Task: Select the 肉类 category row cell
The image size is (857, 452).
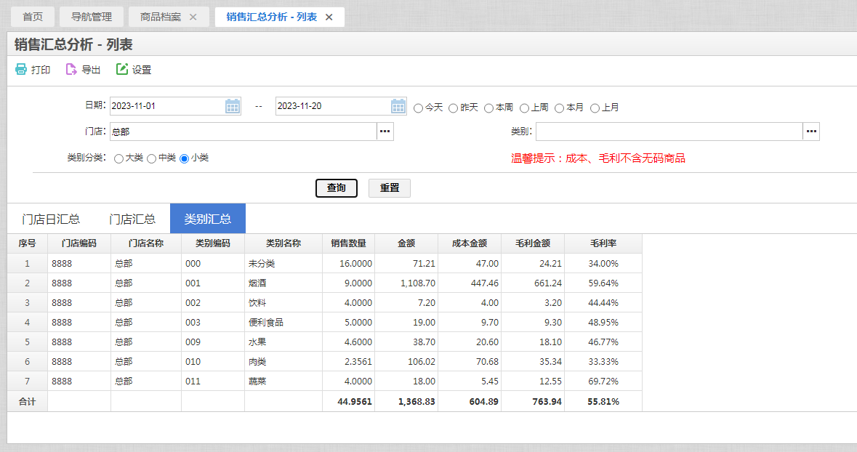Action: (283, 362)
